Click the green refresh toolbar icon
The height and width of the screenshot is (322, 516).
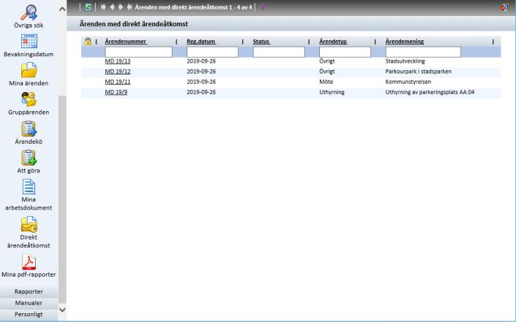pyautogui.click(x=88, y=7)
